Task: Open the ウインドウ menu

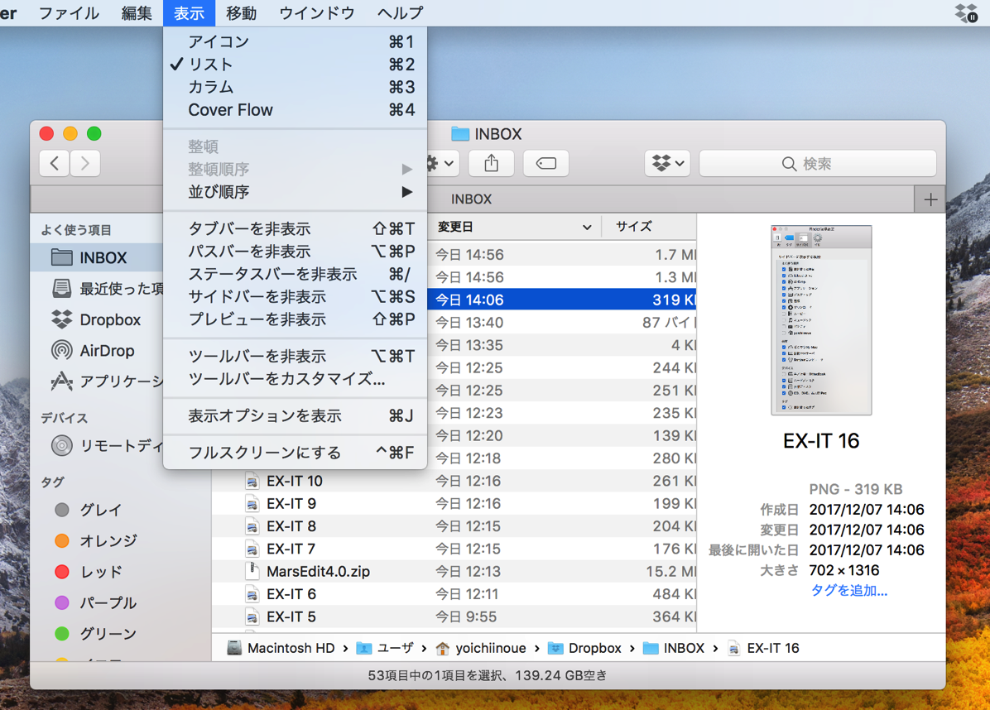Action: pos(317,12)
